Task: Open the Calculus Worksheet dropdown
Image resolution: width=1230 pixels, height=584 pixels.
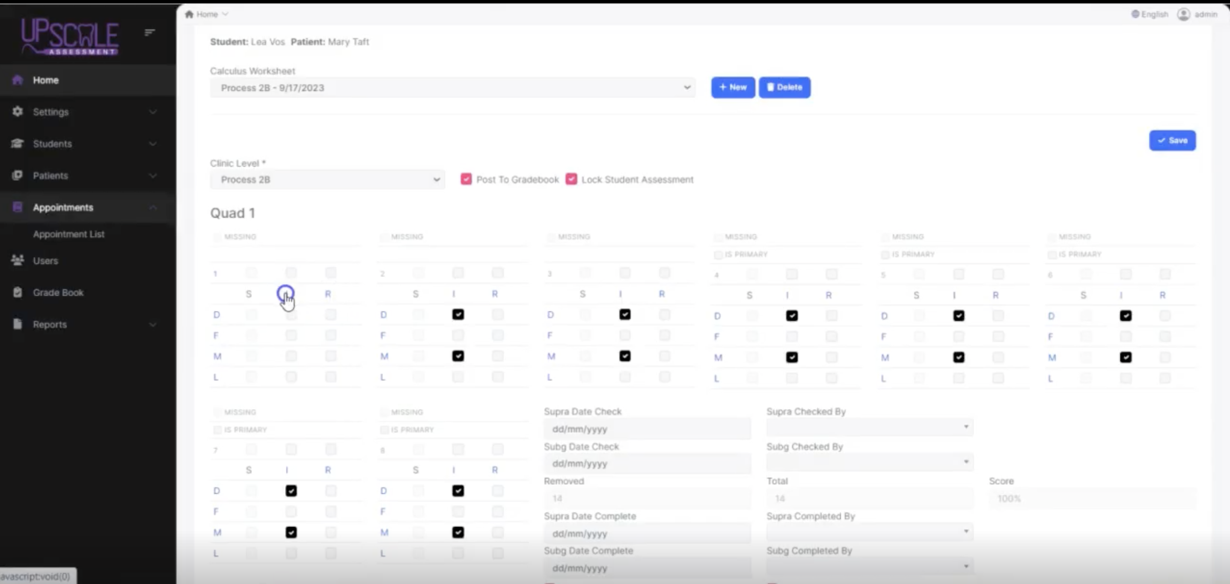Action: tap(452, 88)
